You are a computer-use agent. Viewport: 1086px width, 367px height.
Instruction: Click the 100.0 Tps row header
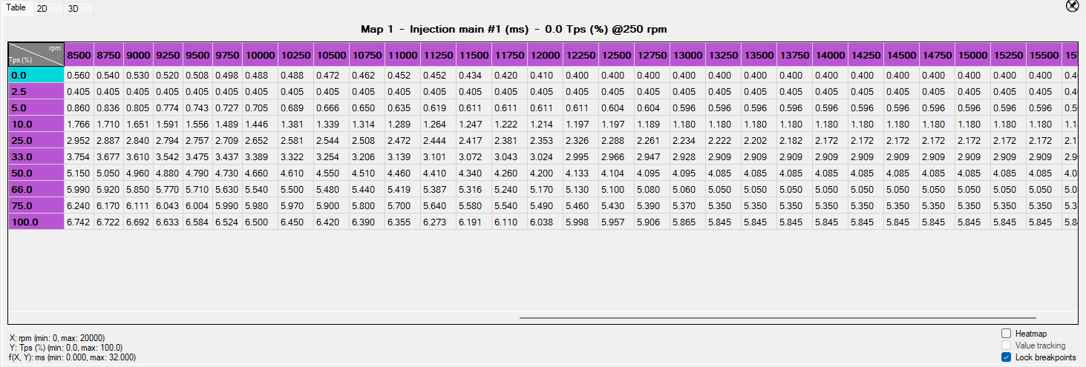coord(36,222)
